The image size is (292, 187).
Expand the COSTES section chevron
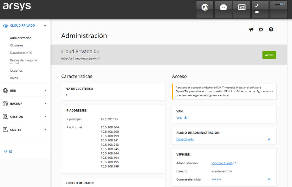click(45, 130)
